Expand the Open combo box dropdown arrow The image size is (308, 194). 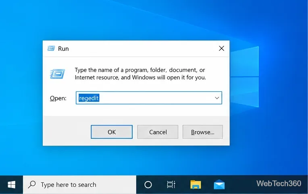click(x=217, y=98)
